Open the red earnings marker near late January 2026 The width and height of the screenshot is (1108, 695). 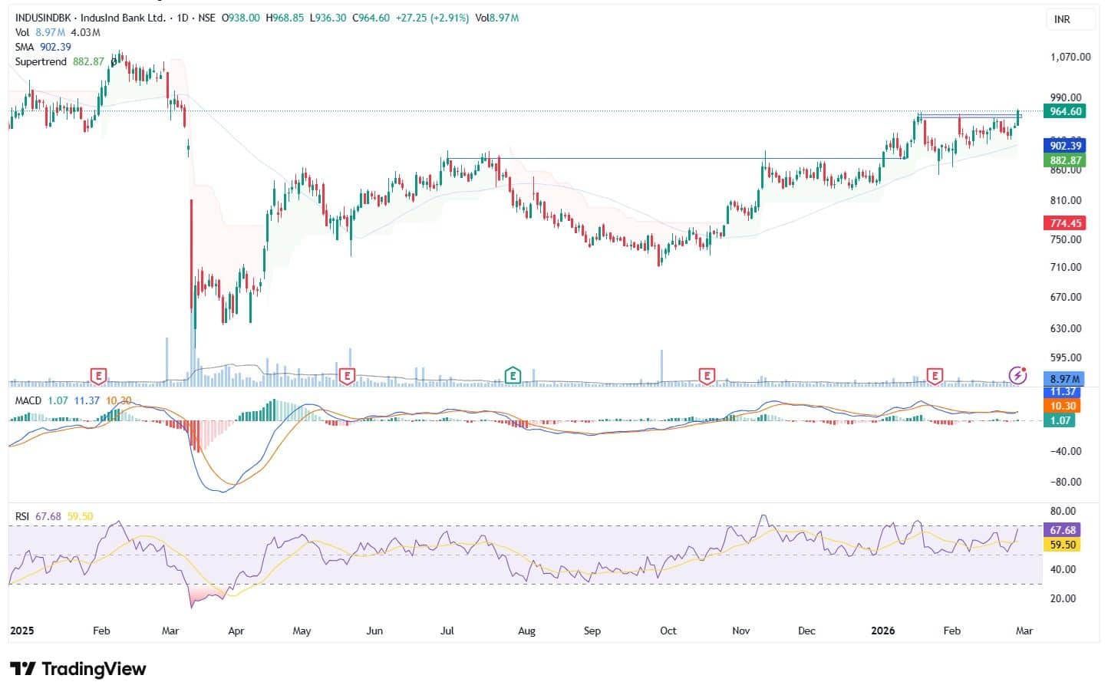pyautogui.click(x=935, y=376)
